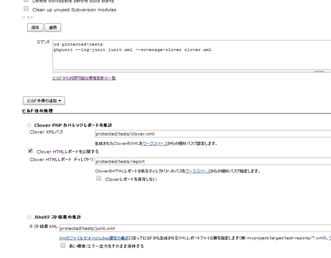Open ワークスペース link under Clover XML path
This screenshot has width=331, height=258.
pyautogui.click(x=155, y=143)
